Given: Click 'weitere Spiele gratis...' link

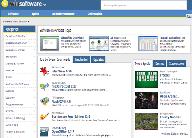Looking at the screenshot, I should (x=175, y=134).
